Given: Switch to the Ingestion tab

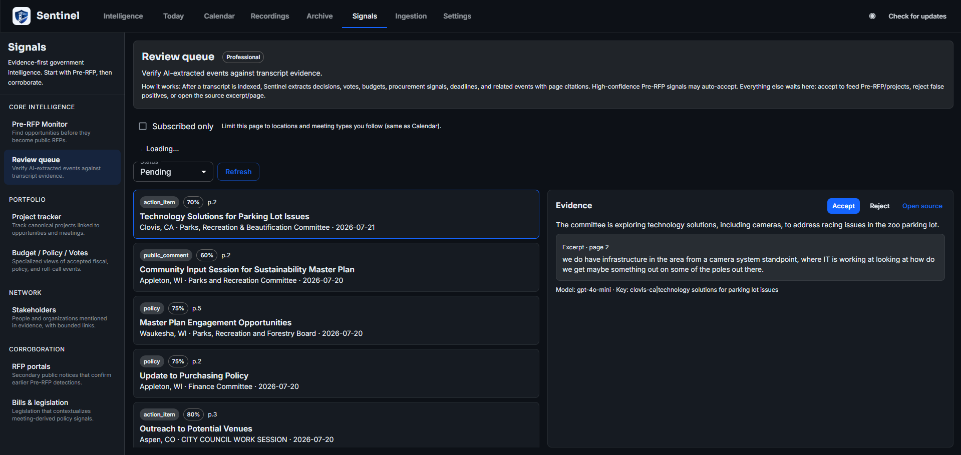Looking at the screenshot, I should click(x=411, y=16).
